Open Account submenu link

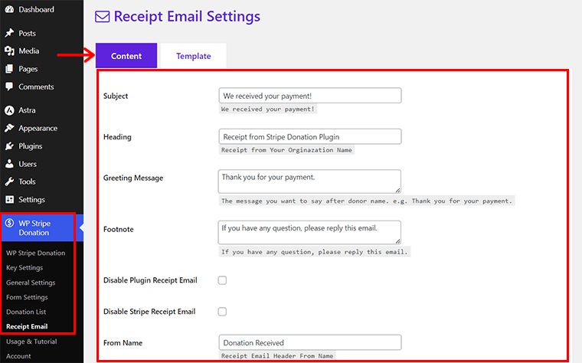tap(18, 356)
